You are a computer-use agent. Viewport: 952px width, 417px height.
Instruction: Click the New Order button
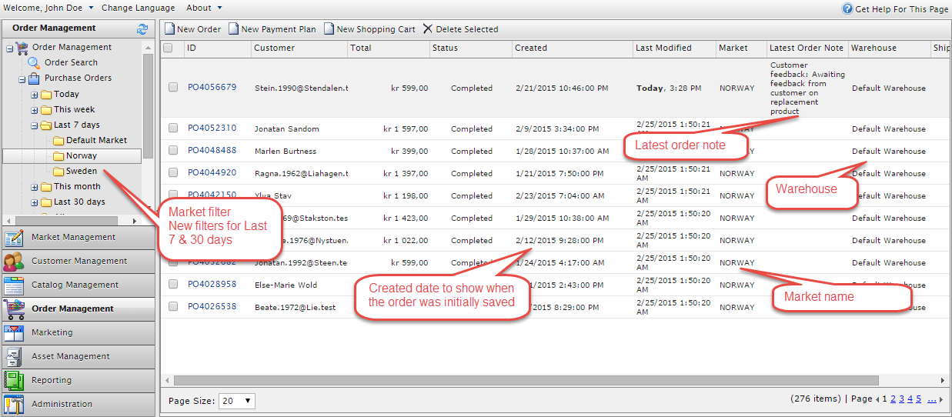[x=192, y=29]
